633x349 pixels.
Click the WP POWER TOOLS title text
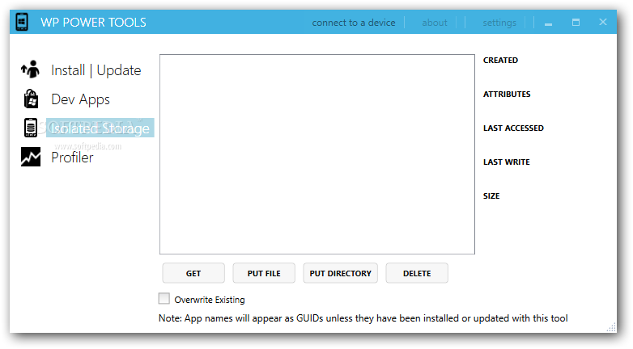93,22
